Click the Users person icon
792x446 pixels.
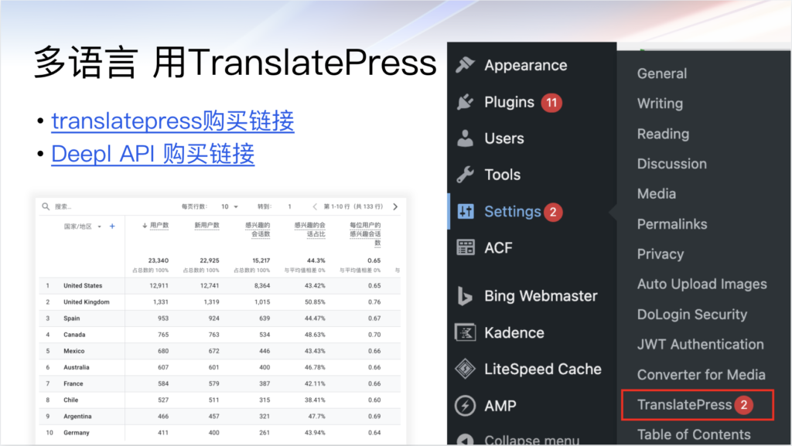(x=465, y=138)
